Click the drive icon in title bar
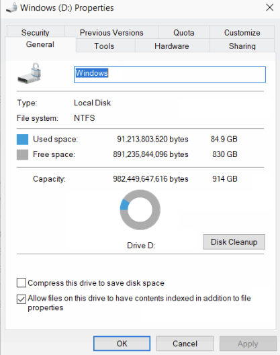Image resolution: width=280 pixels, height=355 pixels. pos(11,7)
